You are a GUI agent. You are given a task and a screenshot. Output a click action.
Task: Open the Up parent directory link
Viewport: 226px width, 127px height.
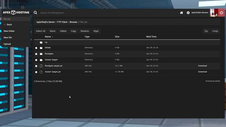click(46, 42)
